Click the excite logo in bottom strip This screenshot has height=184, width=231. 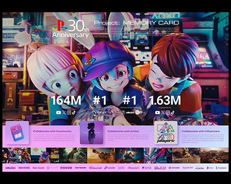[200, 168]
